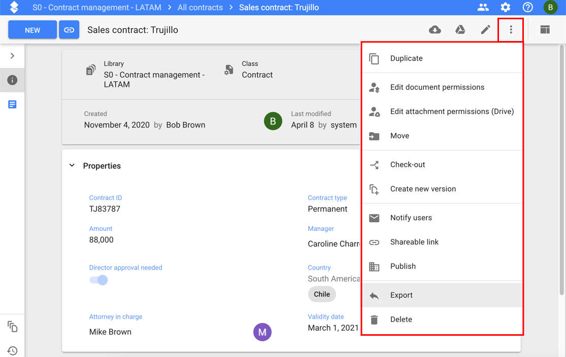The height and width of the screenshot is (357, 566).
Task: Open the settings gear icon
Action: tap(506, 7)
